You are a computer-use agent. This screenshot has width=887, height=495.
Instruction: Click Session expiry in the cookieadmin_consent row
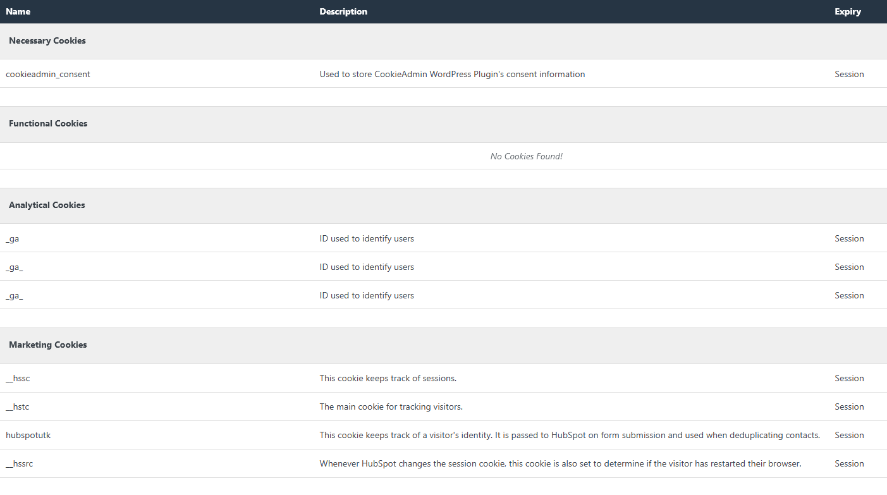coord(849,74)
